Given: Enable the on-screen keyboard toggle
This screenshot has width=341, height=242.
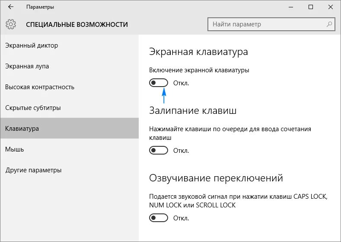Looking at the screenshot, I should 159,83.
